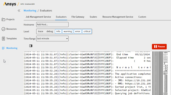Select the 'The application completed' log line

[x=87, y=74]
